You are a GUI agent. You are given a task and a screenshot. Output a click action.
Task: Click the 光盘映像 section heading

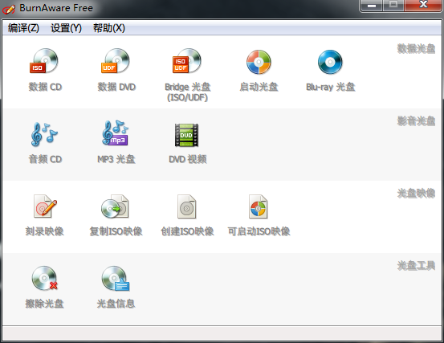coord(416,194)
